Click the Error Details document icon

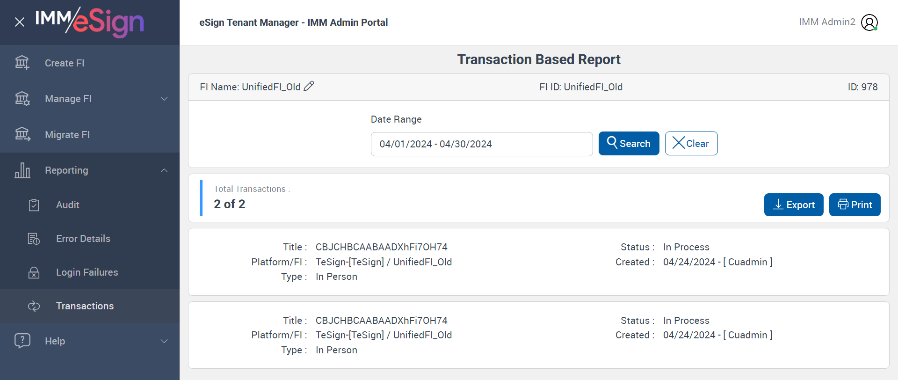coord(34,239)
